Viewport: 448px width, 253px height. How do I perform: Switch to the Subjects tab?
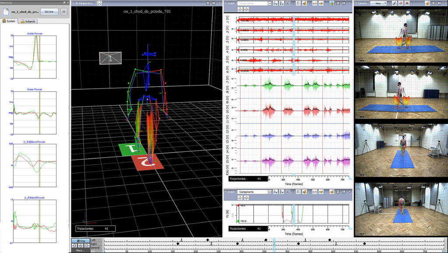28,21
